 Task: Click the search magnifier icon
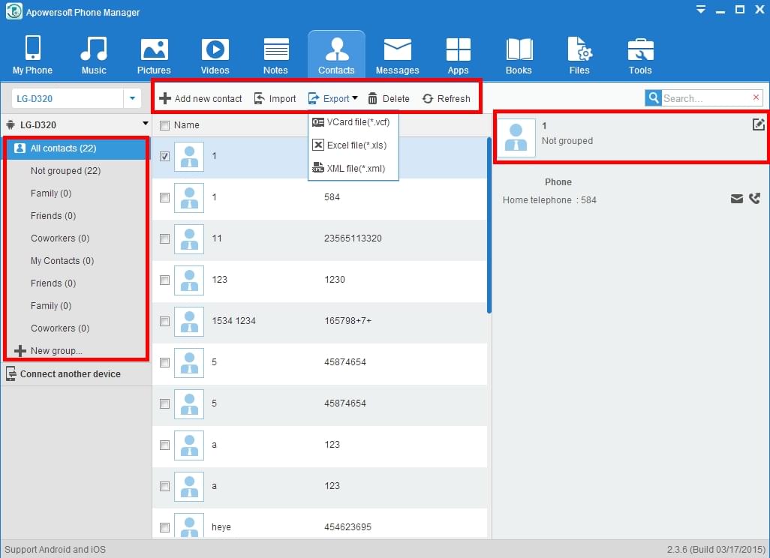coord(653,98)
